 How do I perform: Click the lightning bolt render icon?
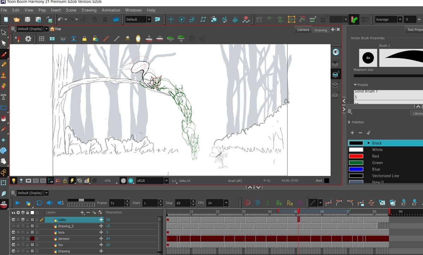[x=72, y=181]
